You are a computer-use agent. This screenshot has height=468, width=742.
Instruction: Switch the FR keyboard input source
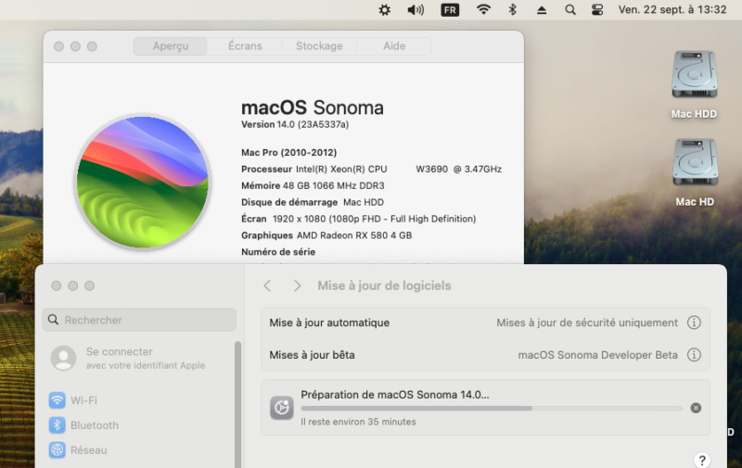click(x=450, y=10)
